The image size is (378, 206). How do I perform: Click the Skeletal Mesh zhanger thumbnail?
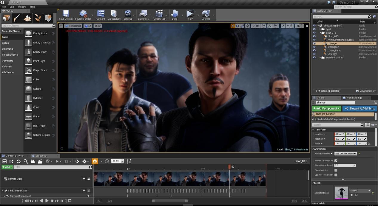coord(342,193)
